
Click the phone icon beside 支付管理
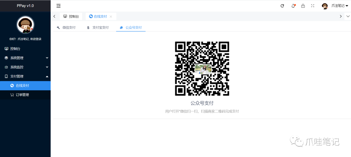[x=6, y=76]
